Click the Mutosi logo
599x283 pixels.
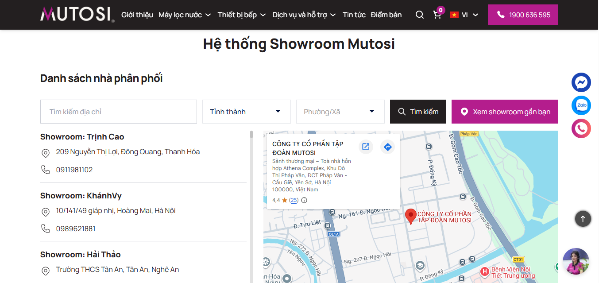click(77, 15)
